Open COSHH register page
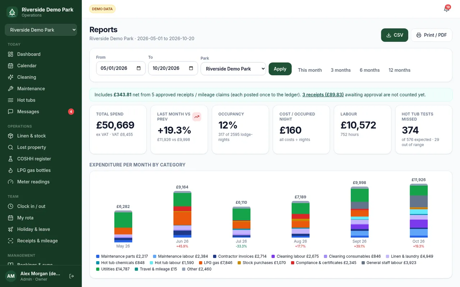Screen dimensions: 460x287 41,159
